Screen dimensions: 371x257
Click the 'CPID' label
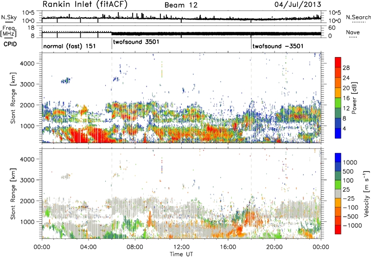click(x=10, y=44)
